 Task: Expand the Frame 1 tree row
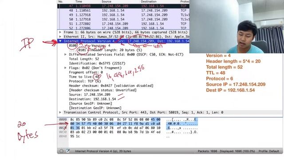point(60,32)
